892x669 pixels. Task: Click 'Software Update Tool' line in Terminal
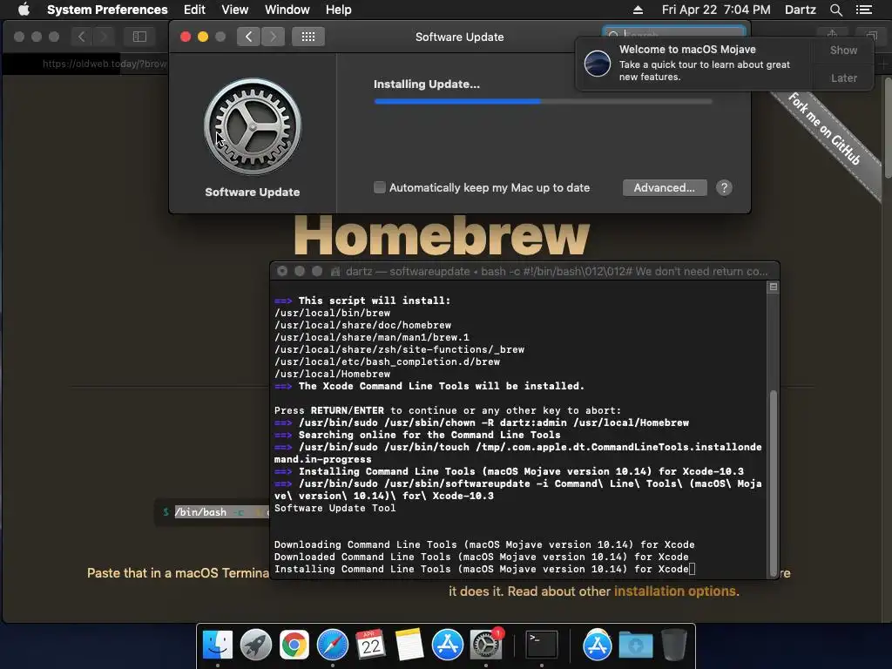(x=334, y=508)
